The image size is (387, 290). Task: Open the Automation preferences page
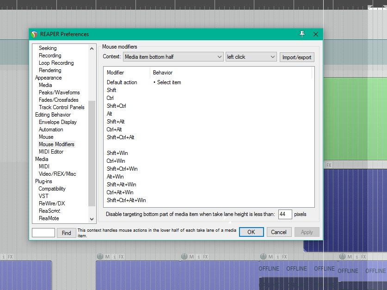51,130
